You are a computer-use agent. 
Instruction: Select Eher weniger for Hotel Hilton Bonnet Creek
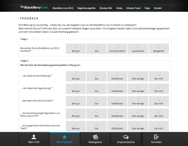click(138, 99)
